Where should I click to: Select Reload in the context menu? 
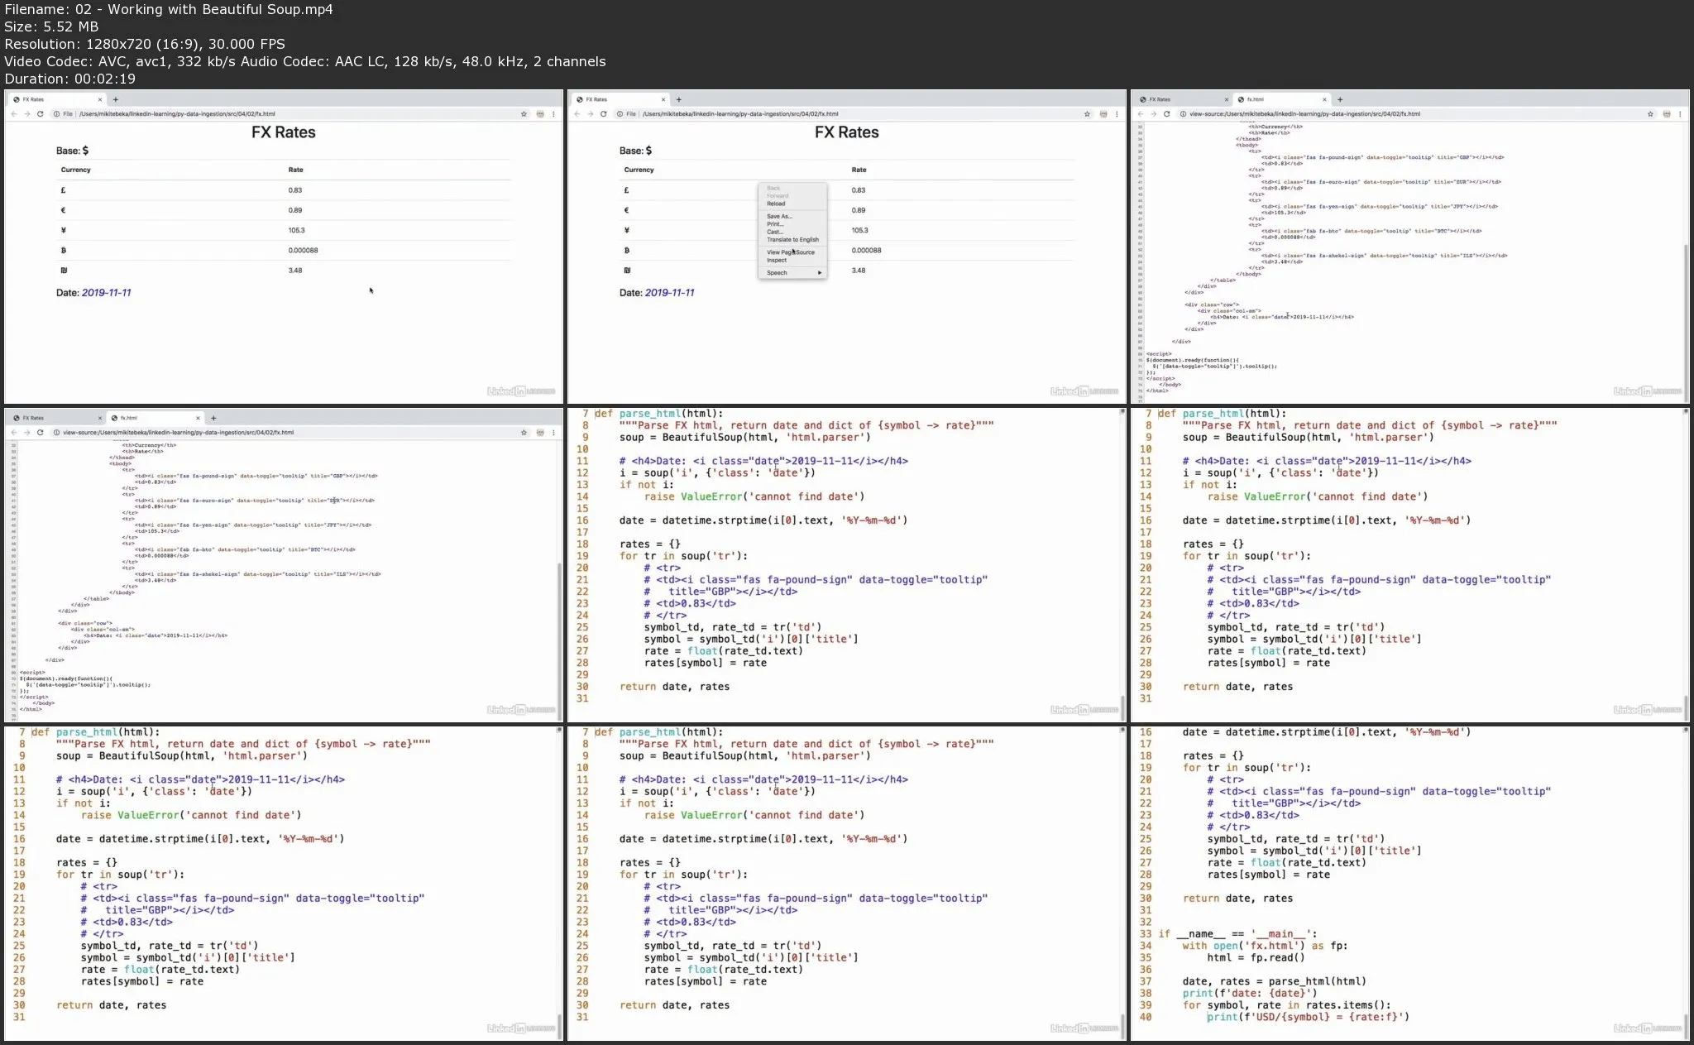(776, 204)
